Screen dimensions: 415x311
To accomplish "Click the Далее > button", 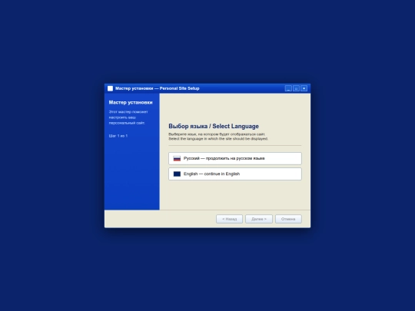I will (258, 219).
